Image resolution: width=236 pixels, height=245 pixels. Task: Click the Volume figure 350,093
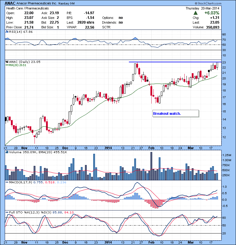(213, 27)
